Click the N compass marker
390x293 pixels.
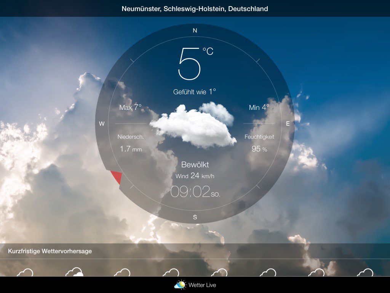click(x=195, y=31)
